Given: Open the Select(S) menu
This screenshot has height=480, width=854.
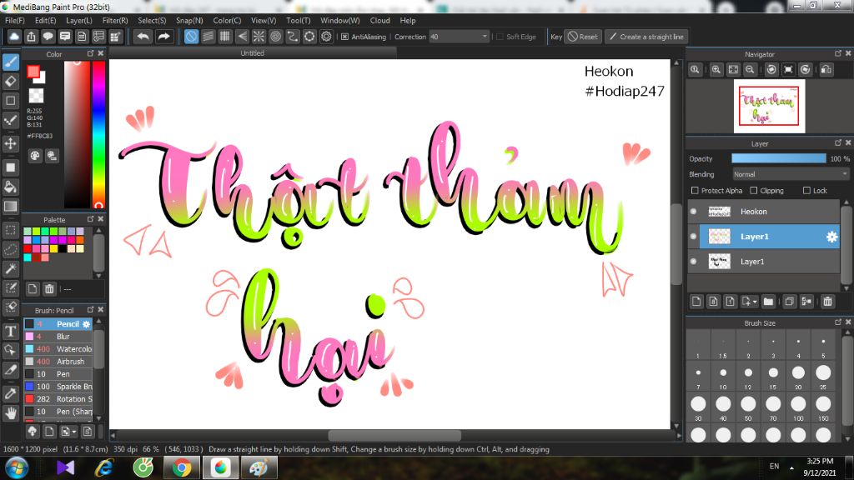Looking at the screenshot, I should pos(152,20).
